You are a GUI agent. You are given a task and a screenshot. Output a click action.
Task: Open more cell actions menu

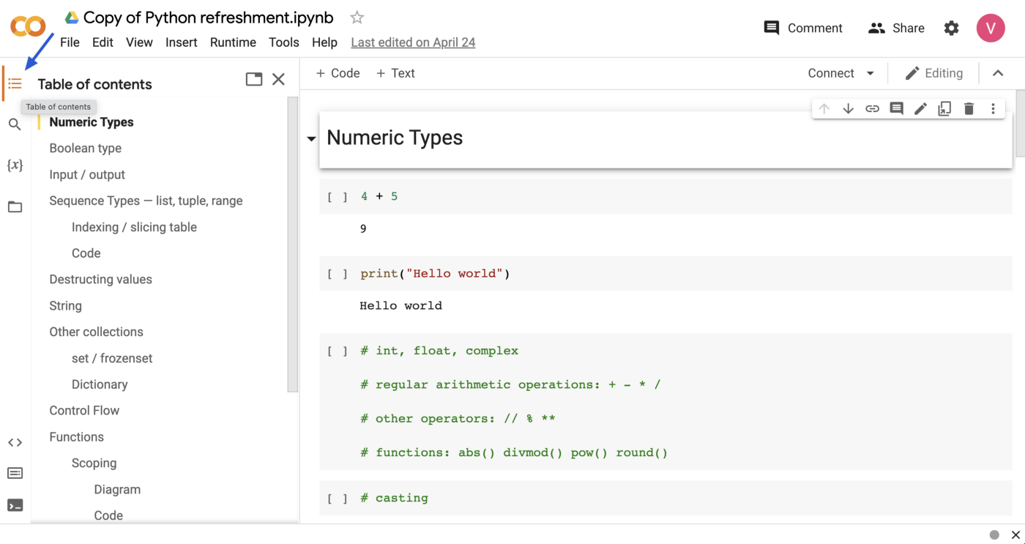coord(993,108)
